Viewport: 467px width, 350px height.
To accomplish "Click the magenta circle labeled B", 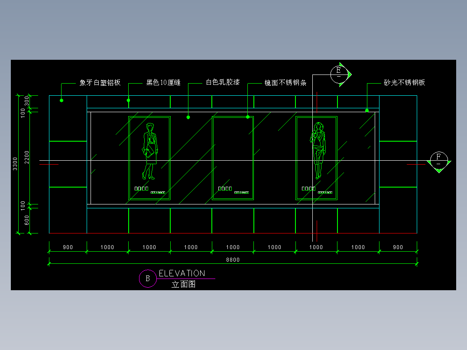I will tap(148, 279).
